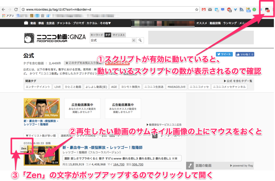Switch to the list view layout icon
The height and width of the screenshot is (181, 275).
point(104,136)
